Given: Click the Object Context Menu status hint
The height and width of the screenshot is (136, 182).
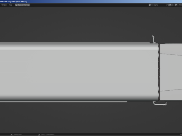Looking at the screenshot, I should click(x=47, y=134).
